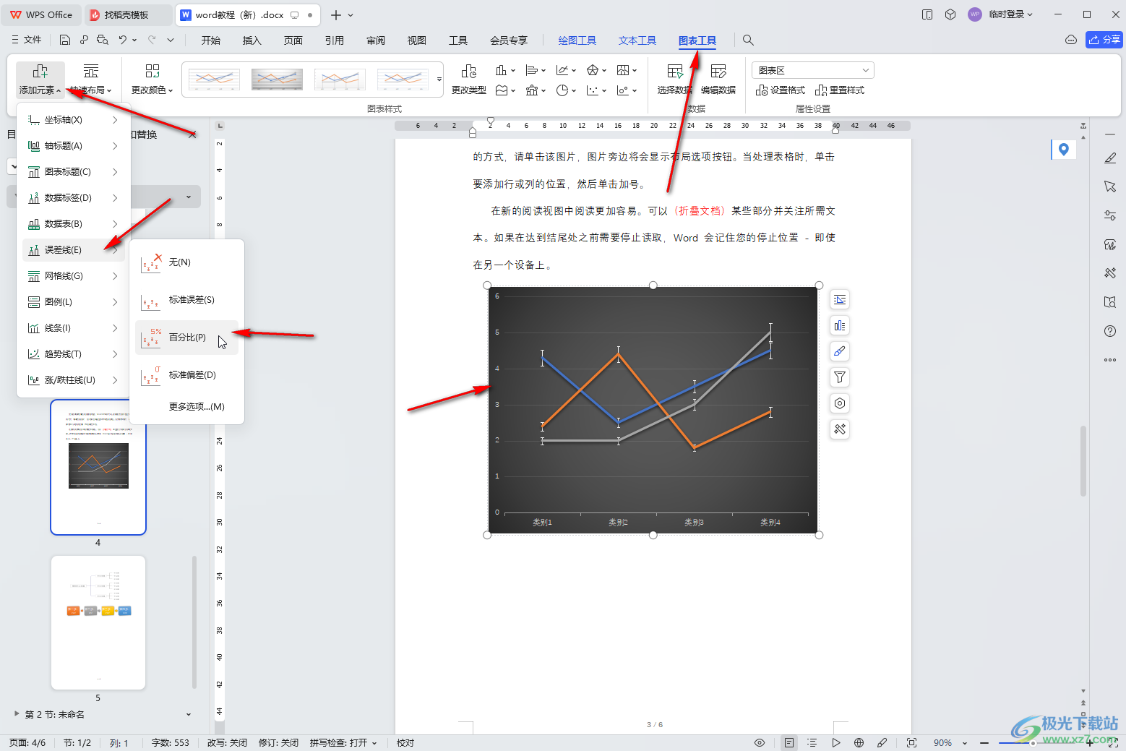Click the save document icon
Screen dimensions: 1126x751
click(65, 40)
